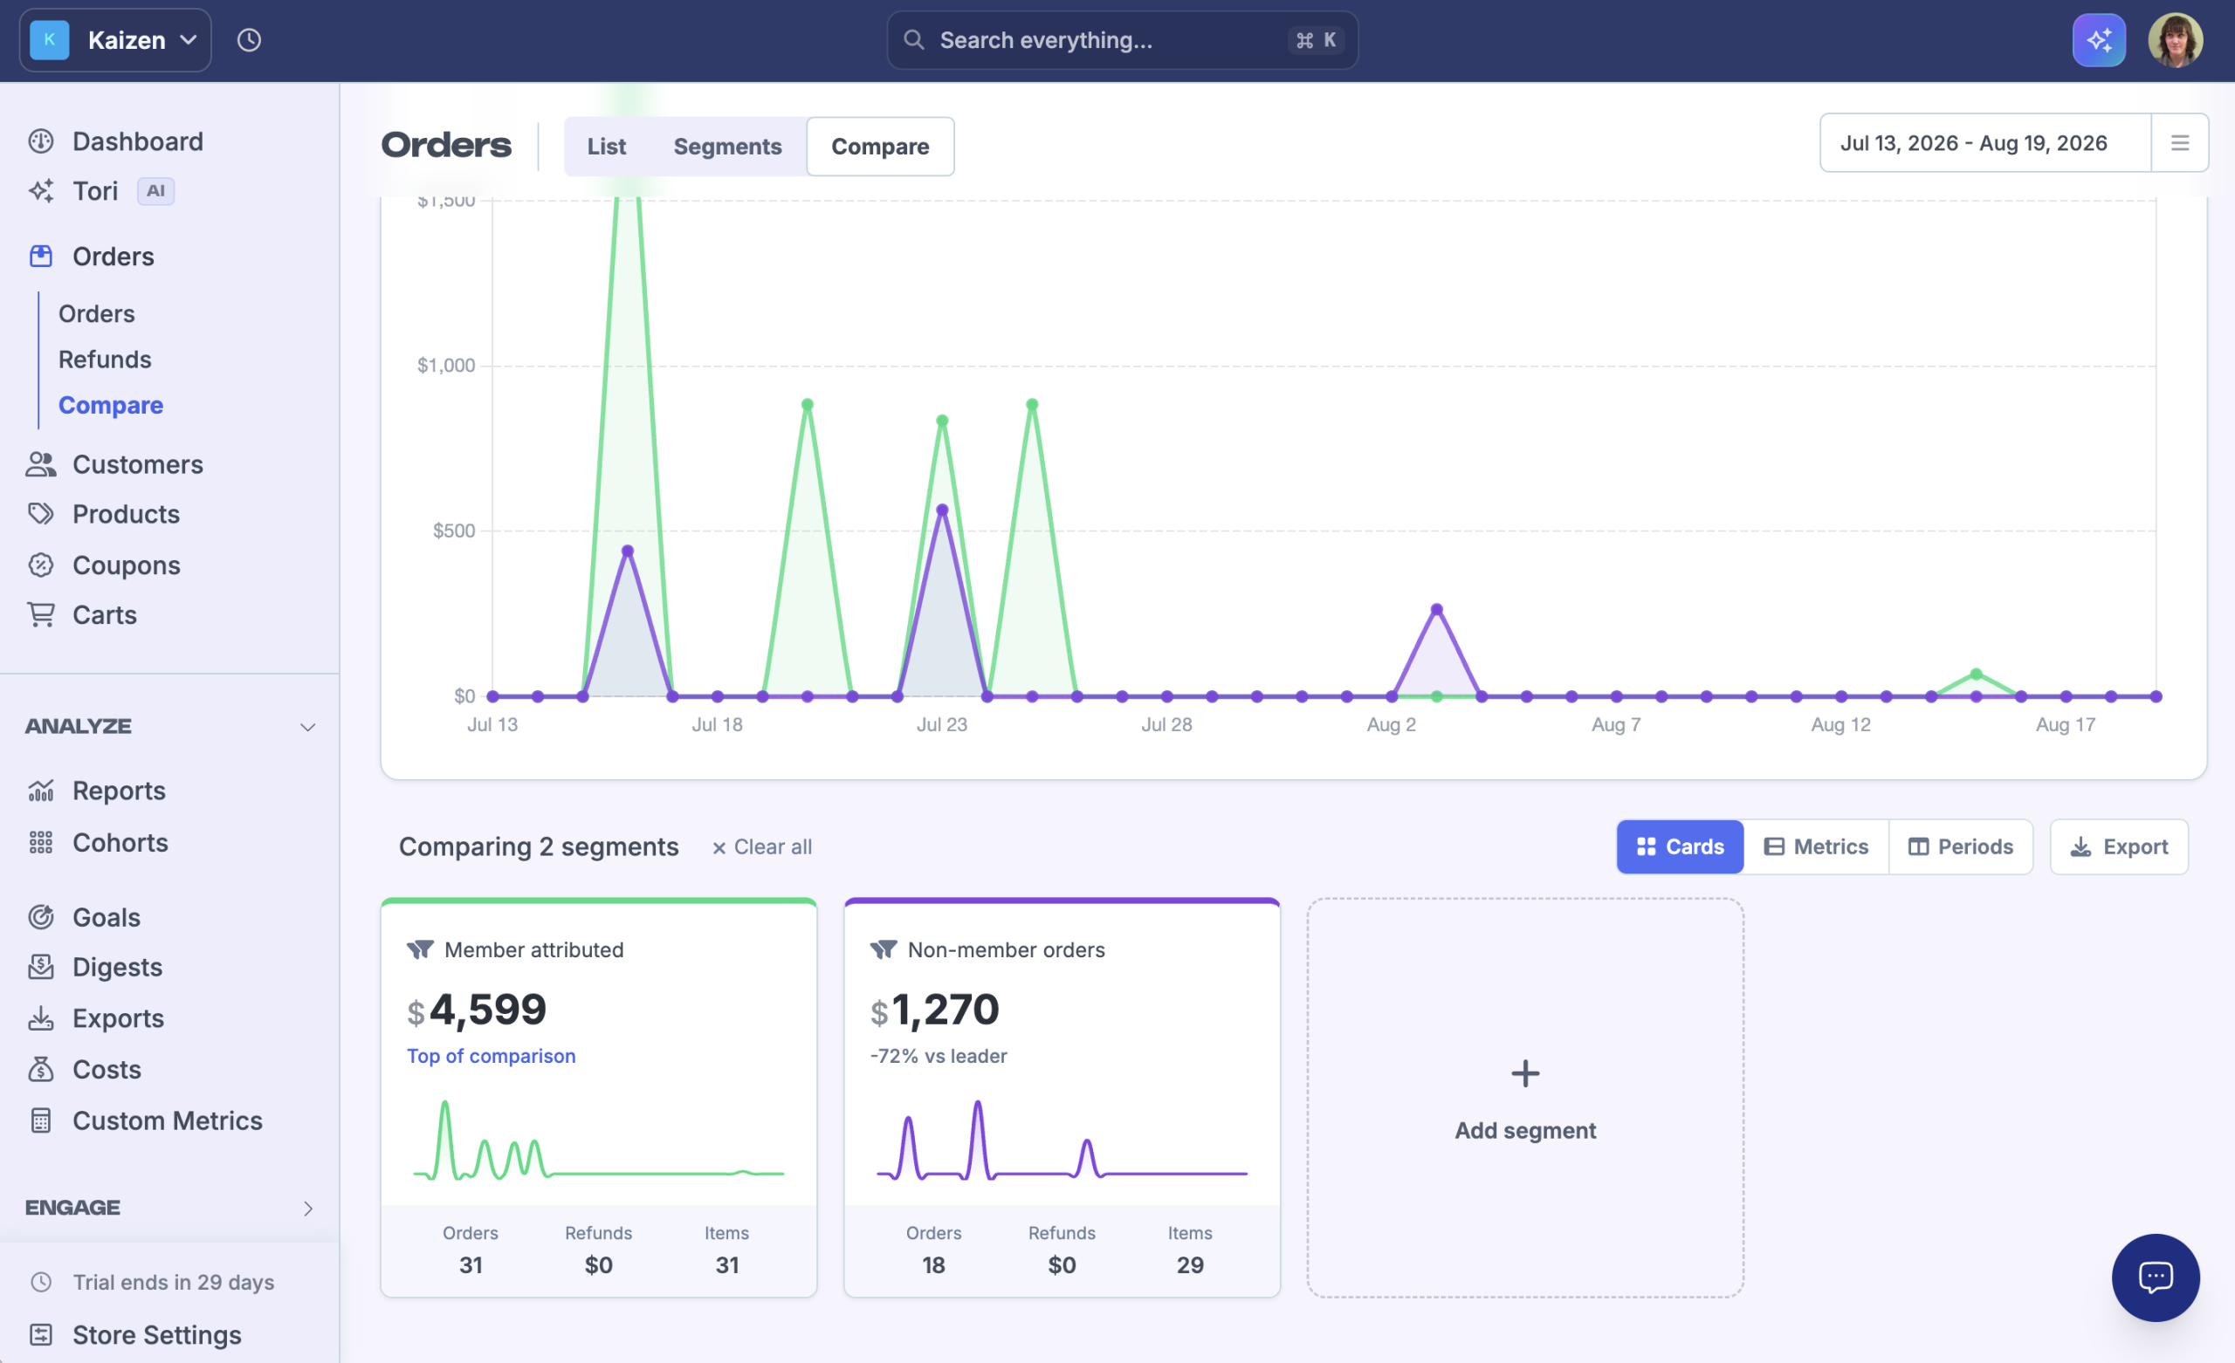The width and height of the screenshot is (2235, 1363).
Task: Open the Custom Metrics page
Action: click(168, 1121)
